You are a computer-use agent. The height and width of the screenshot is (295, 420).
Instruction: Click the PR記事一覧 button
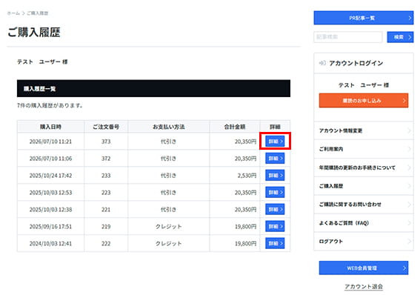(364, 18)
